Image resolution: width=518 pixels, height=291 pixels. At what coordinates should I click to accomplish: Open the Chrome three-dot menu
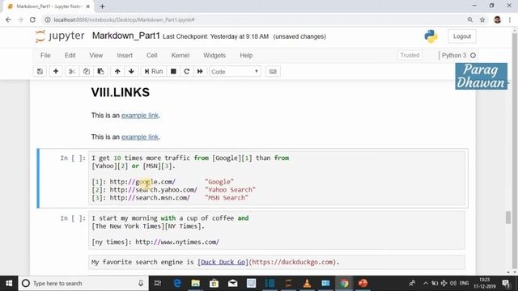point(510,19)
